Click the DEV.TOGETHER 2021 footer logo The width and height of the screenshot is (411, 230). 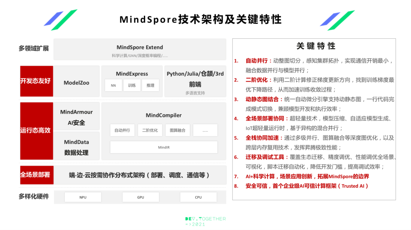point(205,221)
